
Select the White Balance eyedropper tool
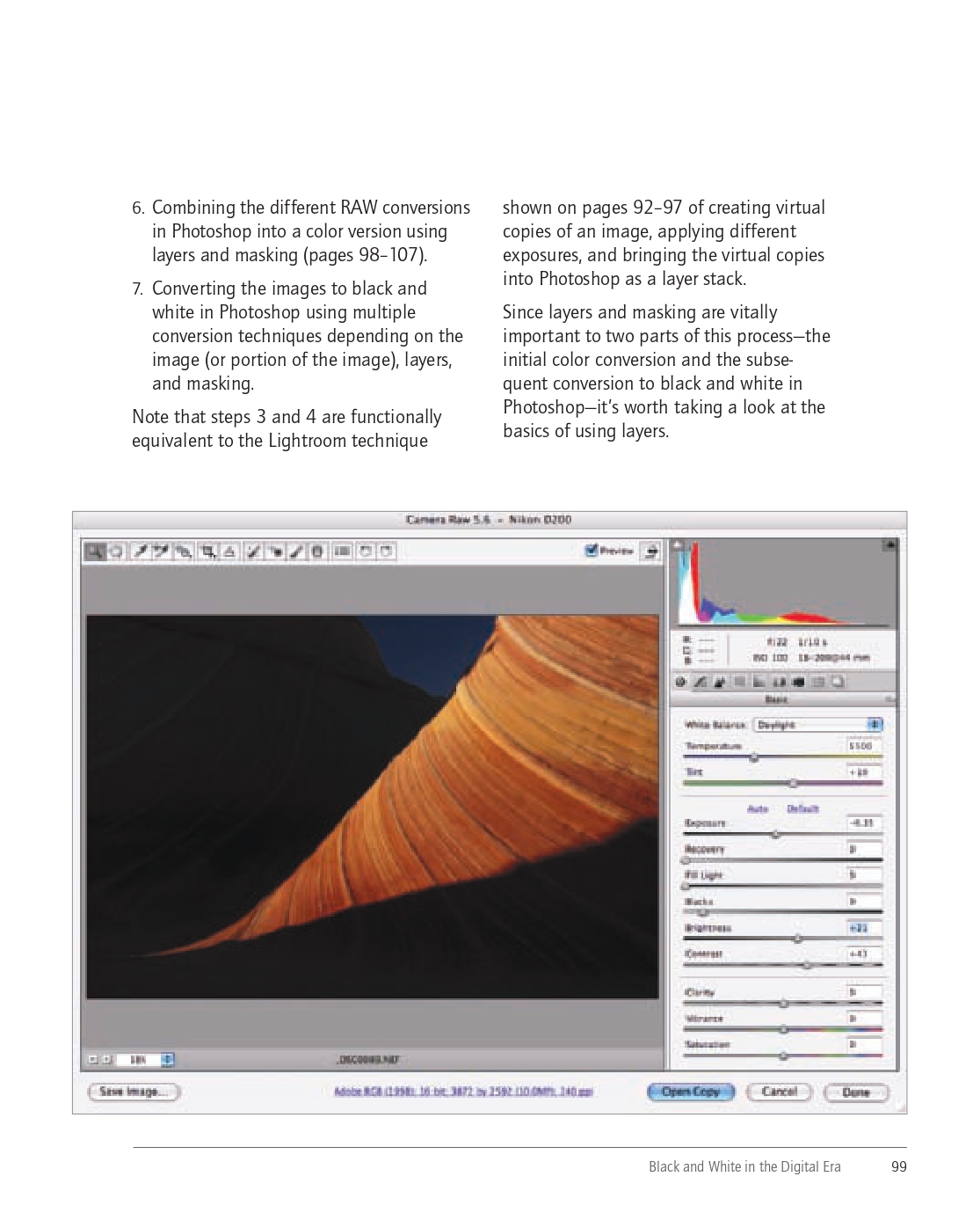pos(141,552)
